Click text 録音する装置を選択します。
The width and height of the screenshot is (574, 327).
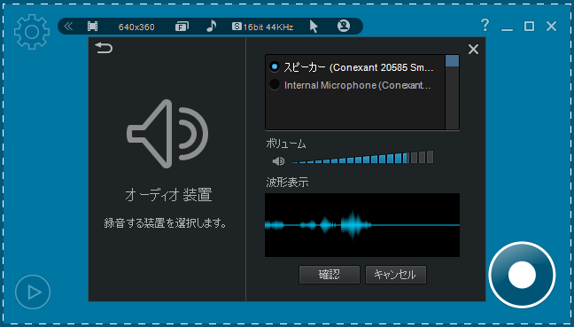(x=166, y=222)
